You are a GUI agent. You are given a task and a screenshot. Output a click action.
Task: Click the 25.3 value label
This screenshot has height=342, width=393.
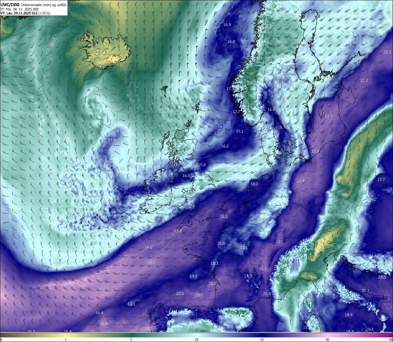pos(151,263)
